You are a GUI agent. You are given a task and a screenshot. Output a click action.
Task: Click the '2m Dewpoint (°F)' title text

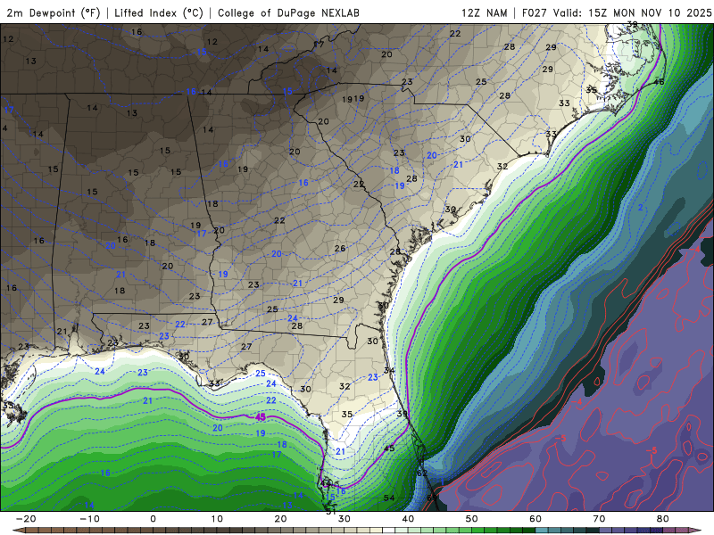click(54, 12)
